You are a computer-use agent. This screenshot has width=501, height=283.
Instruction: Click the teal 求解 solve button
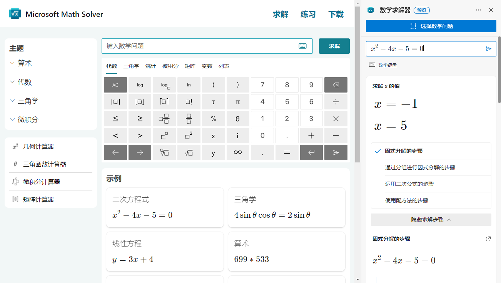(334, 46)
